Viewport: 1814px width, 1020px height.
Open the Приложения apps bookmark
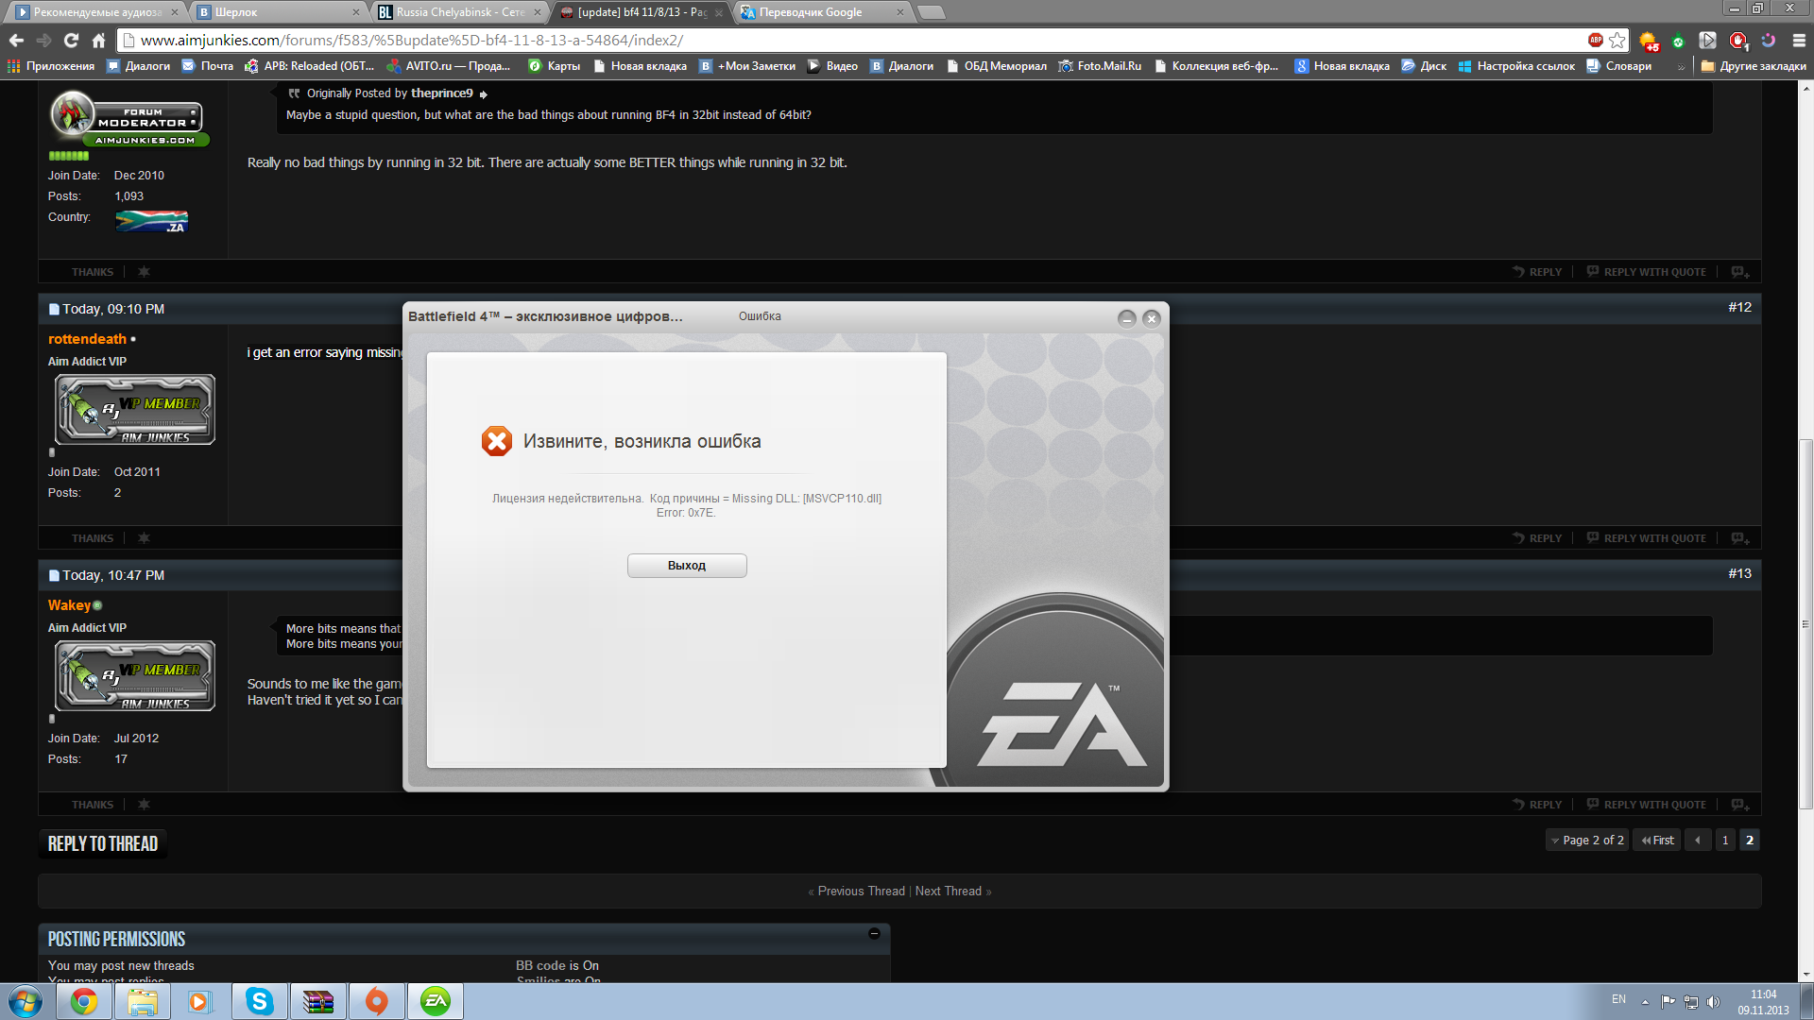click(51, 66)
